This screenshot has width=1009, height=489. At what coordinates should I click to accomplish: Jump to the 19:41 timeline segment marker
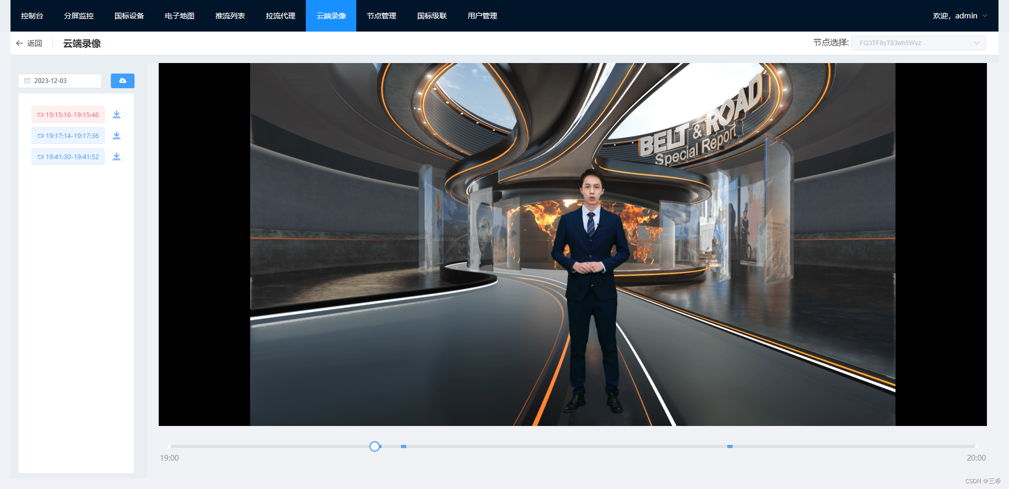(730, 446)
